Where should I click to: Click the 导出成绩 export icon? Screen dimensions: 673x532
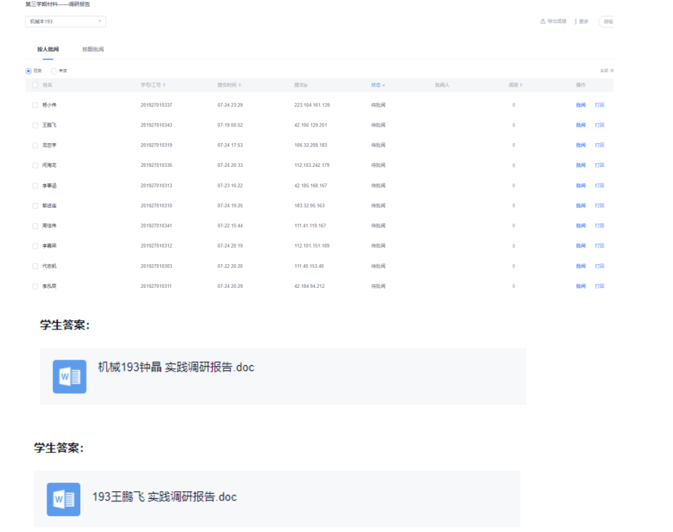point(543,21)
